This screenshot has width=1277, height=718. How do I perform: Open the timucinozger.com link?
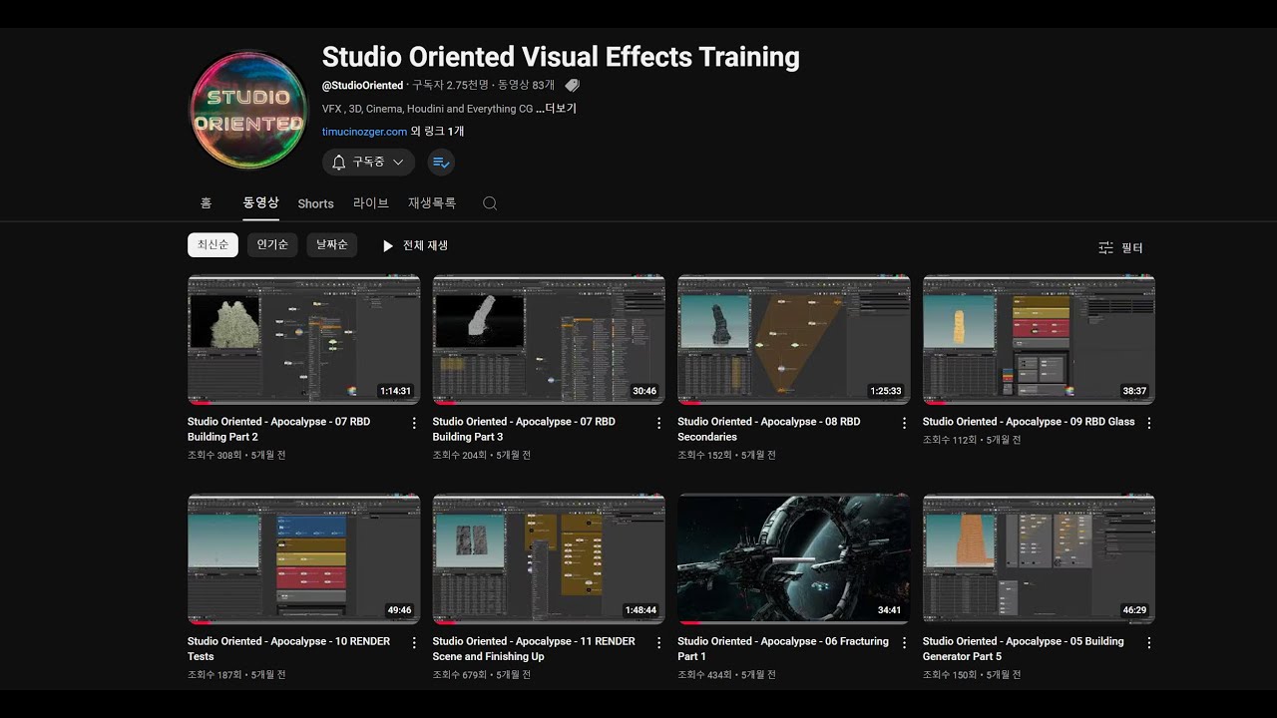point(364,132)
